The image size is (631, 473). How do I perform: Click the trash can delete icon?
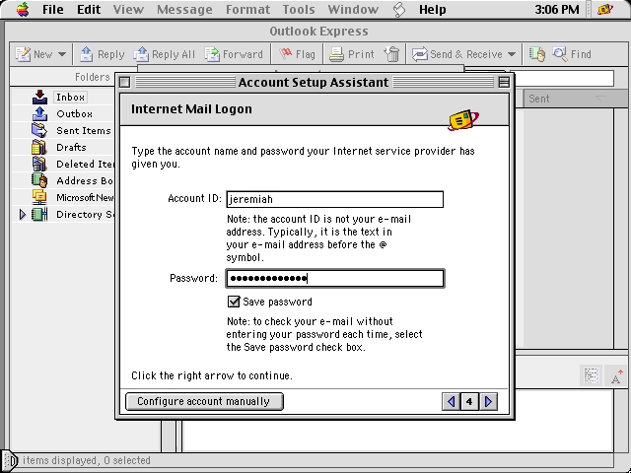pos(391,54)
